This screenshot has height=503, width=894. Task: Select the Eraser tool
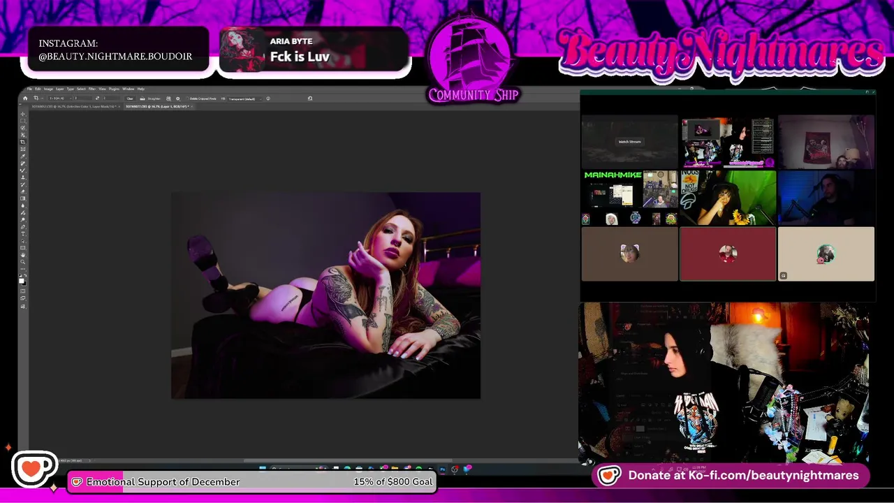[x=23, y=191]
